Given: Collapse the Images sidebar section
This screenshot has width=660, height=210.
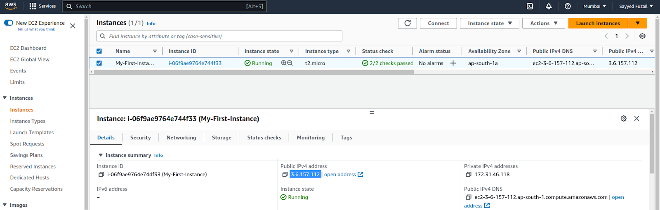Looking at the screenshot, I should click(x=5, y=205).
